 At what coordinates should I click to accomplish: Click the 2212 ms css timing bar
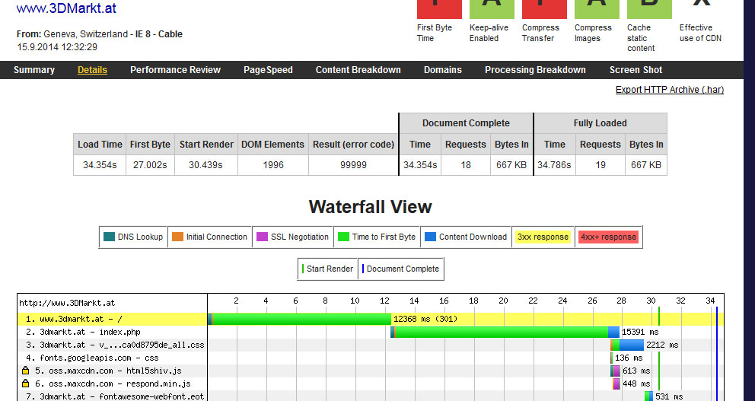627,345
